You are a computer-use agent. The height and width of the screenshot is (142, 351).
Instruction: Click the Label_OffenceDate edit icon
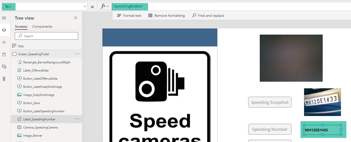(19, 70)
